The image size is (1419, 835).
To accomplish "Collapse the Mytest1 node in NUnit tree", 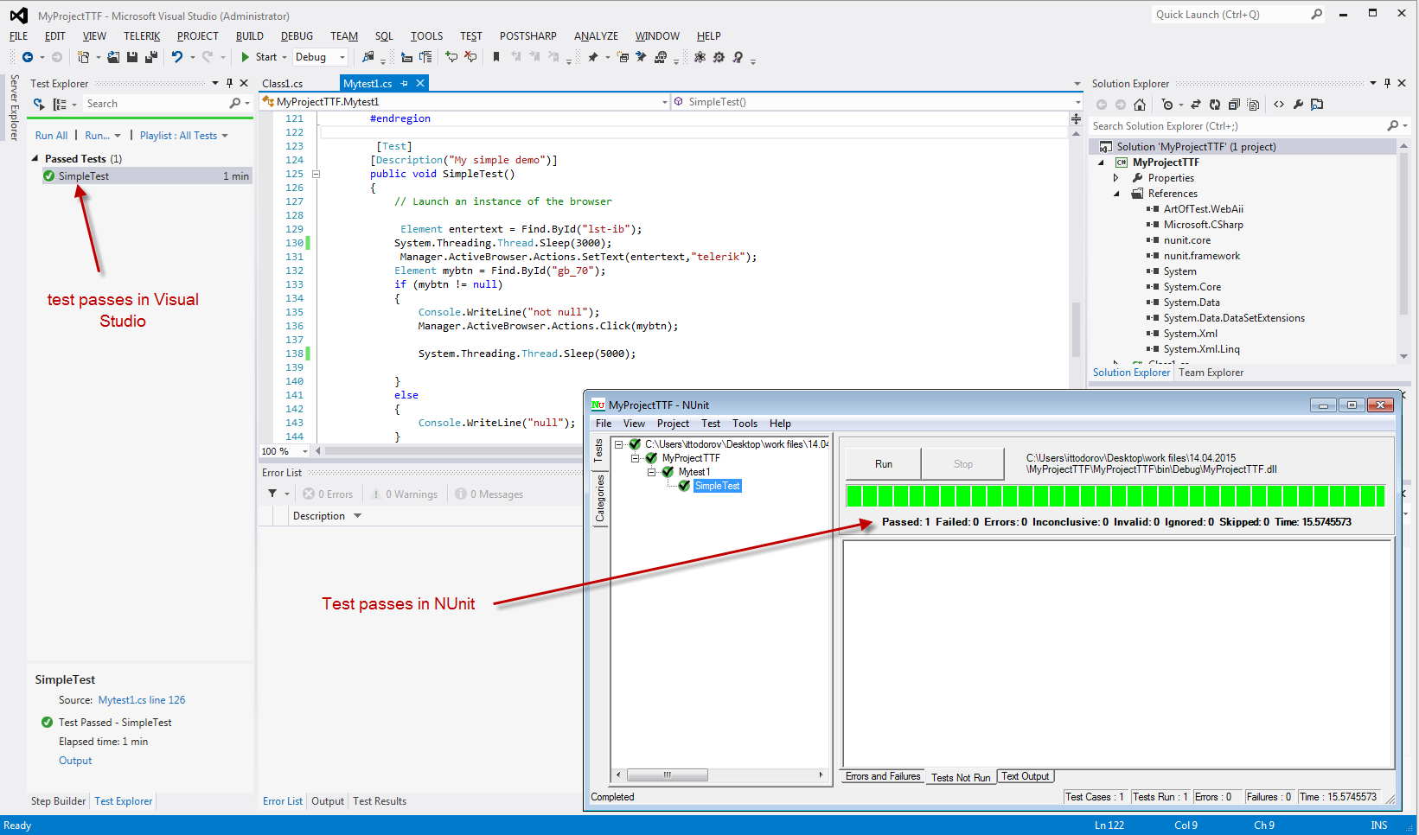I will click(x=652, y=472).
